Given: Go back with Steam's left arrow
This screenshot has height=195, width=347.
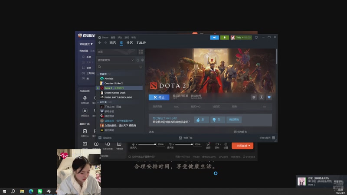Looking at the screenshot, I should (x=100, y=42).
